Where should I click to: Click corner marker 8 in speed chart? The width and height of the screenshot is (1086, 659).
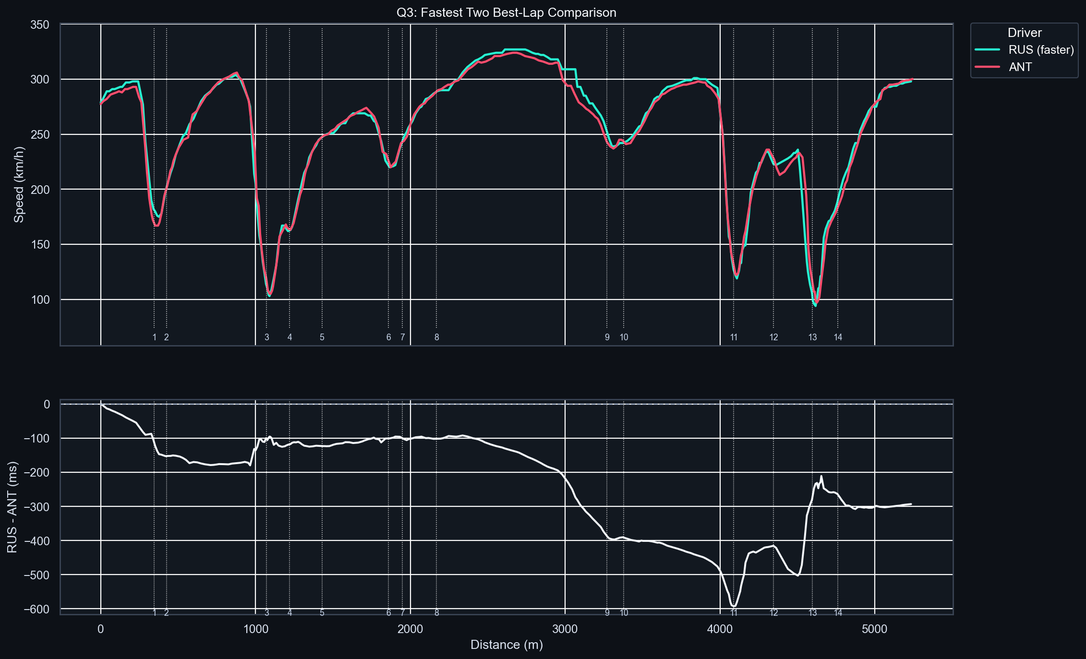[x=436, y=337]
